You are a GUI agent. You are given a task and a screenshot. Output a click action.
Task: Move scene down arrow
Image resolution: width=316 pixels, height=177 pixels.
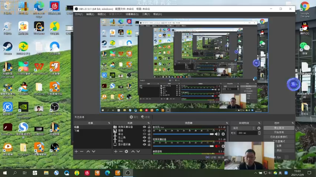click(94, 151)
